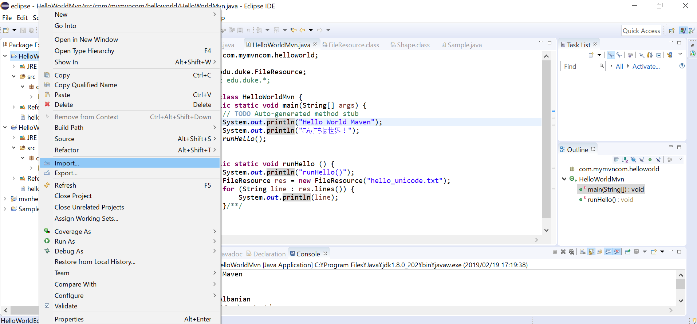Toggle Hide Static members in the Outline toolbar
This screenshot has width=697, height=324.
pos(642,160)
